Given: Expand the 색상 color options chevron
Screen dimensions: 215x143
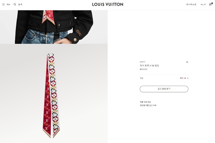Looking at the screenshot, I should click(188, 78).
